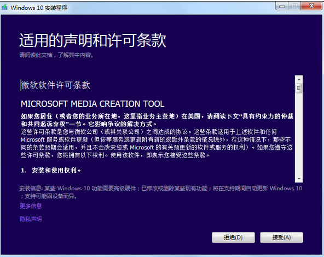Accept the license with 接受(A)
The height and width of the screenshot is (257, 324).
(281, 237)
